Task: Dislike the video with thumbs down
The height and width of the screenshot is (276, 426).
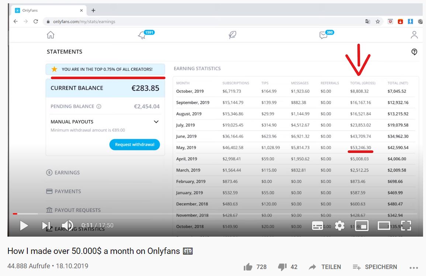Action: (282, 267)
